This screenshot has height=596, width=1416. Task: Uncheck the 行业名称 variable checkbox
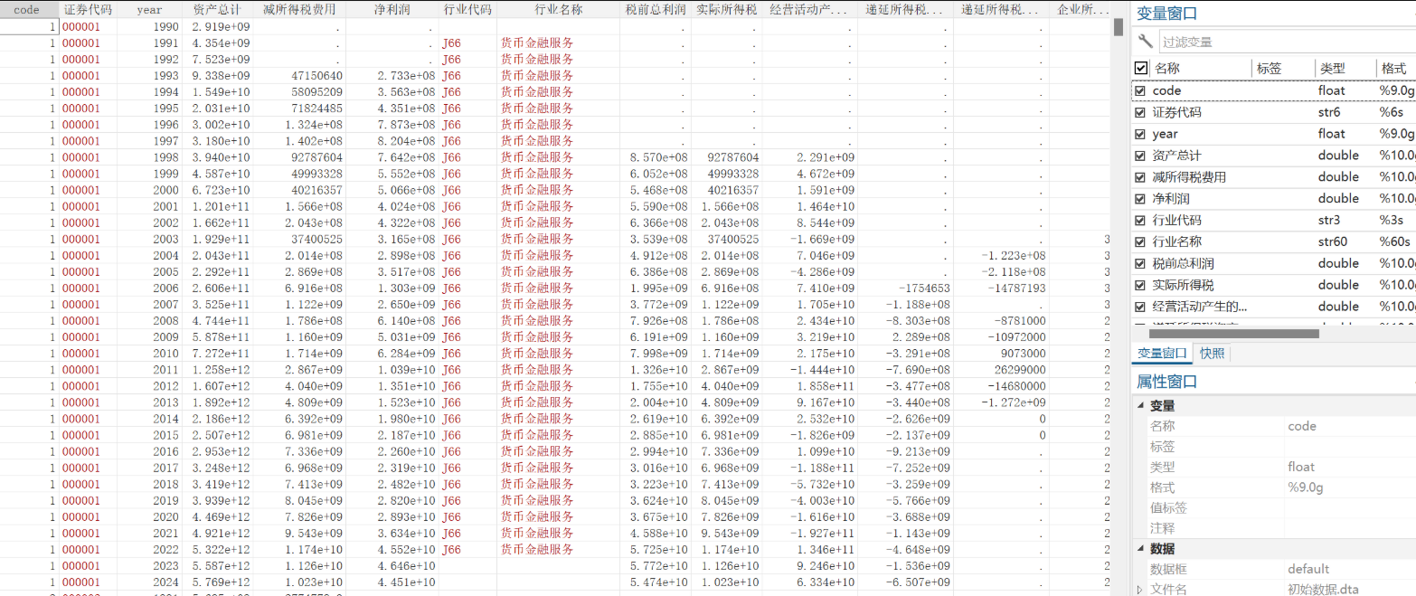(1140, 242)
